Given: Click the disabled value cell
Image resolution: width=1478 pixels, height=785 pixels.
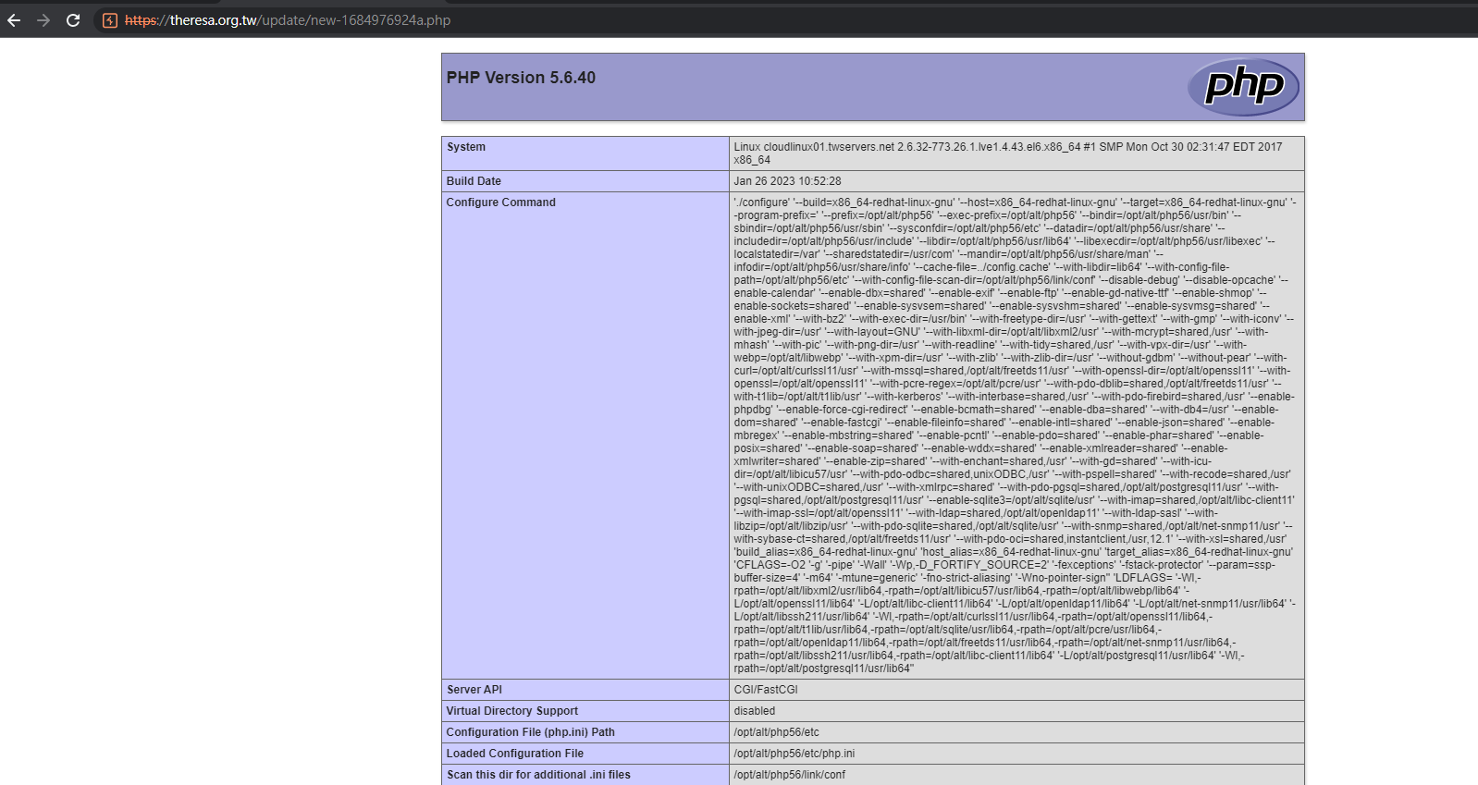Looking at the screenshot, I should pyautogui.click(x=1016, y=711).
